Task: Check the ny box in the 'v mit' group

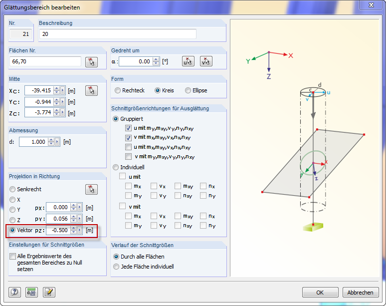Action: coord(203,225)
